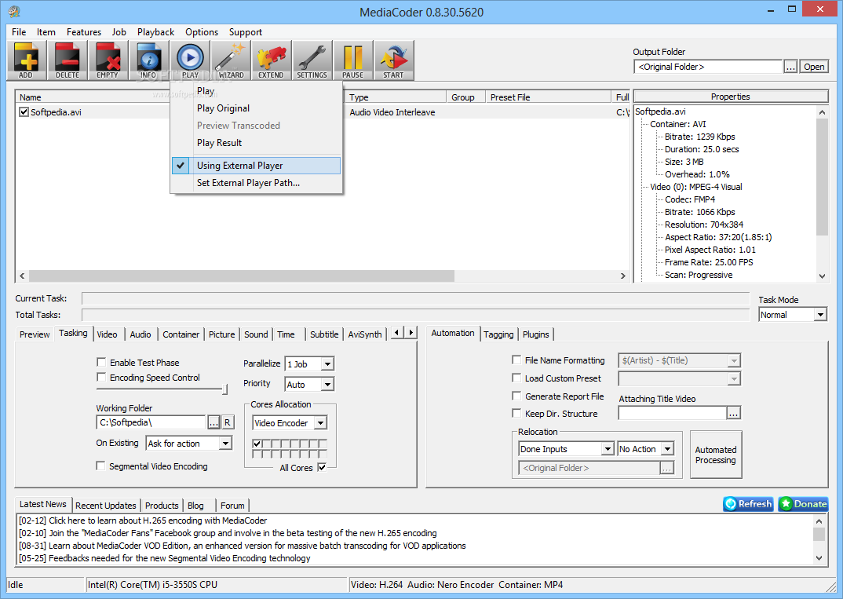Toggle Keep Dir. Structure checkbox
This screenshot has width=843, height=599.
(516, 413)
